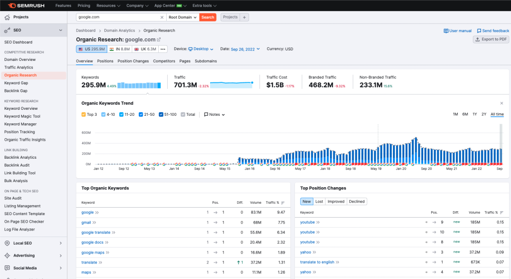Click the Send feedback chat icon
This screenshot has width=511, height=279.
[479, 31]
